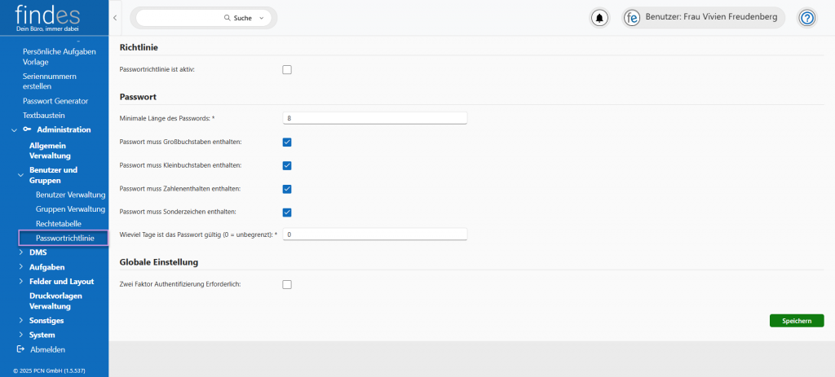Click the blue help question mark icon
The width and height of the screenshot is (835, 377).
[x=806, y=18]
